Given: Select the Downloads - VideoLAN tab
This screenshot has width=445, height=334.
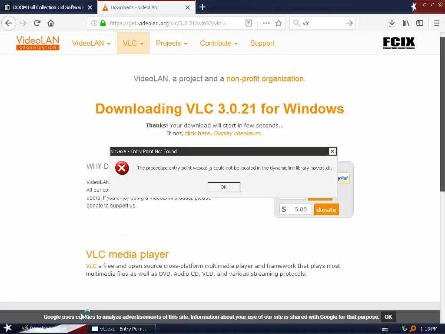Looking at the screenshot, I should (146, 7).
